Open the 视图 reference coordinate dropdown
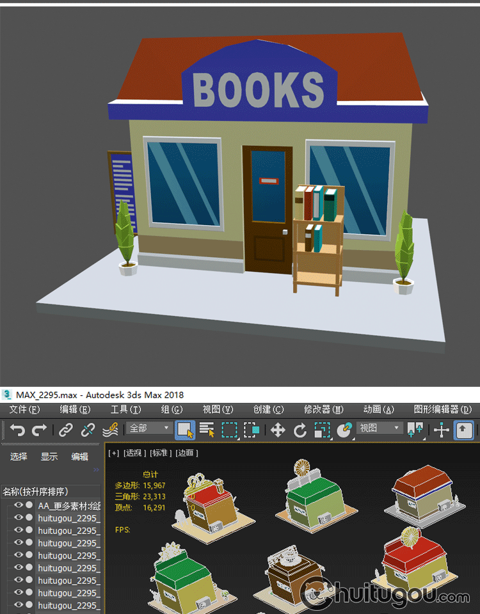480x614 pixels. pos(379,429)
